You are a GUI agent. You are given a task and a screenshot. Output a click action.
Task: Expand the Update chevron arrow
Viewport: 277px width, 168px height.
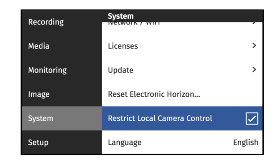(x=254, y=70)
